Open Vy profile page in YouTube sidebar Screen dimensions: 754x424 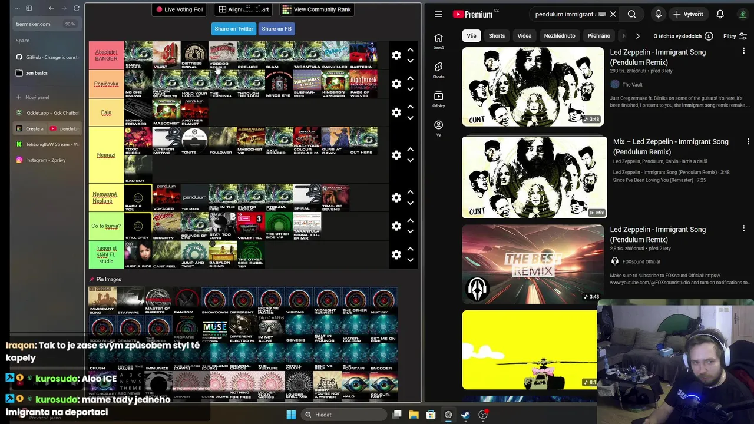point(438,128)
